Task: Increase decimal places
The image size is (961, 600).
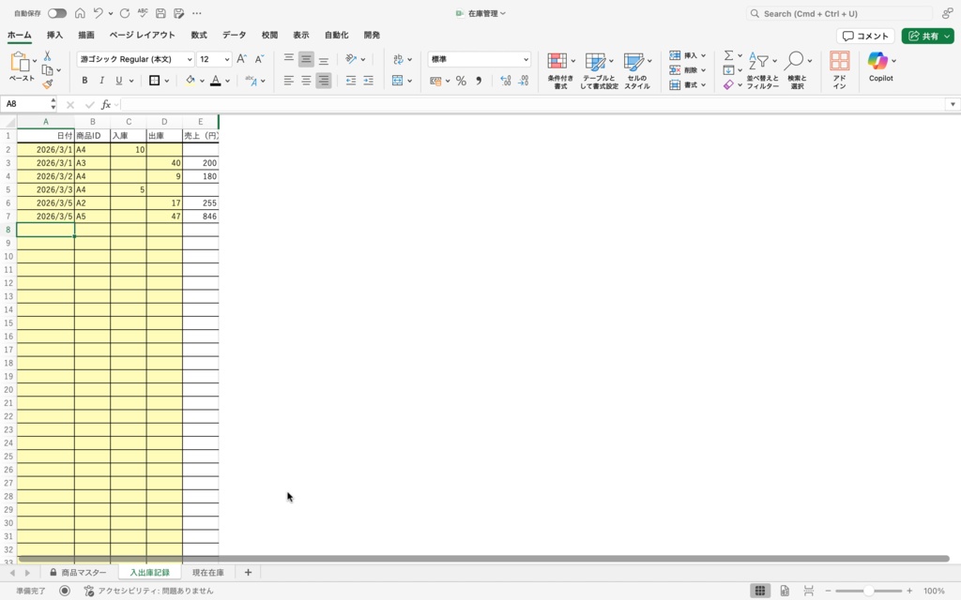Action: (506, 81)
